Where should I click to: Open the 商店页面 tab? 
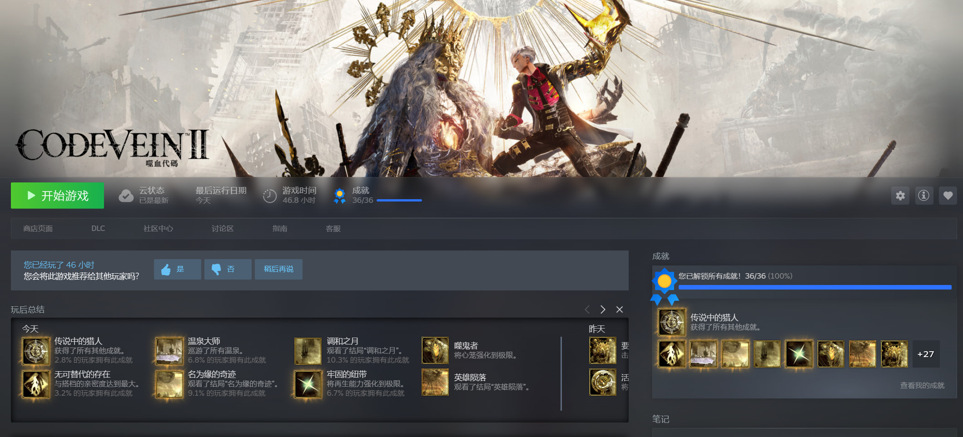(x=38, y=229)
